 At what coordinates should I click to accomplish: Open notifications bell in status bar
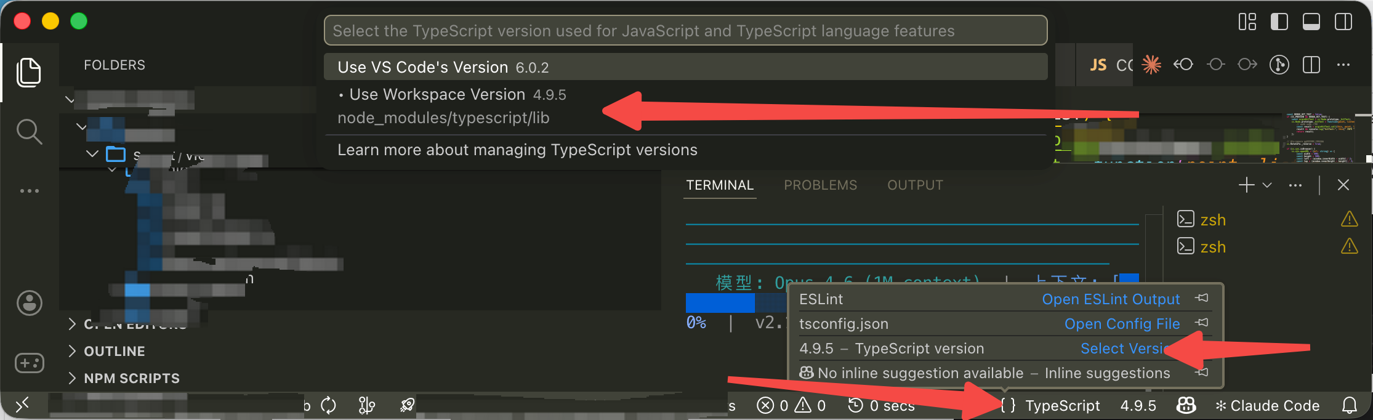[1350, 405]
